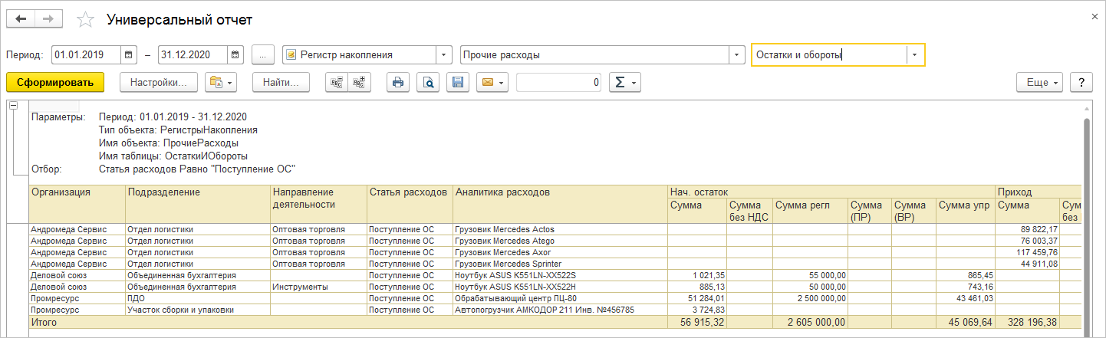The image size is (1106, 338).
Task: Open the Еще menu
Action: coord(1040,82)
